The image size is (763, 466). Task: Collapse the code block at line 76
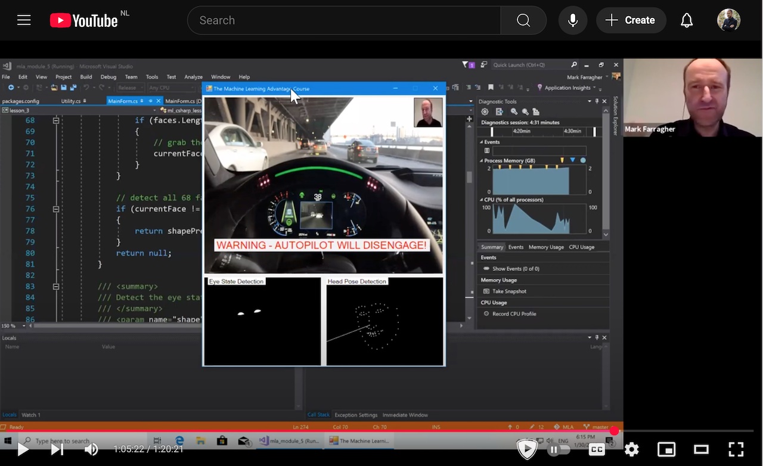56,209
